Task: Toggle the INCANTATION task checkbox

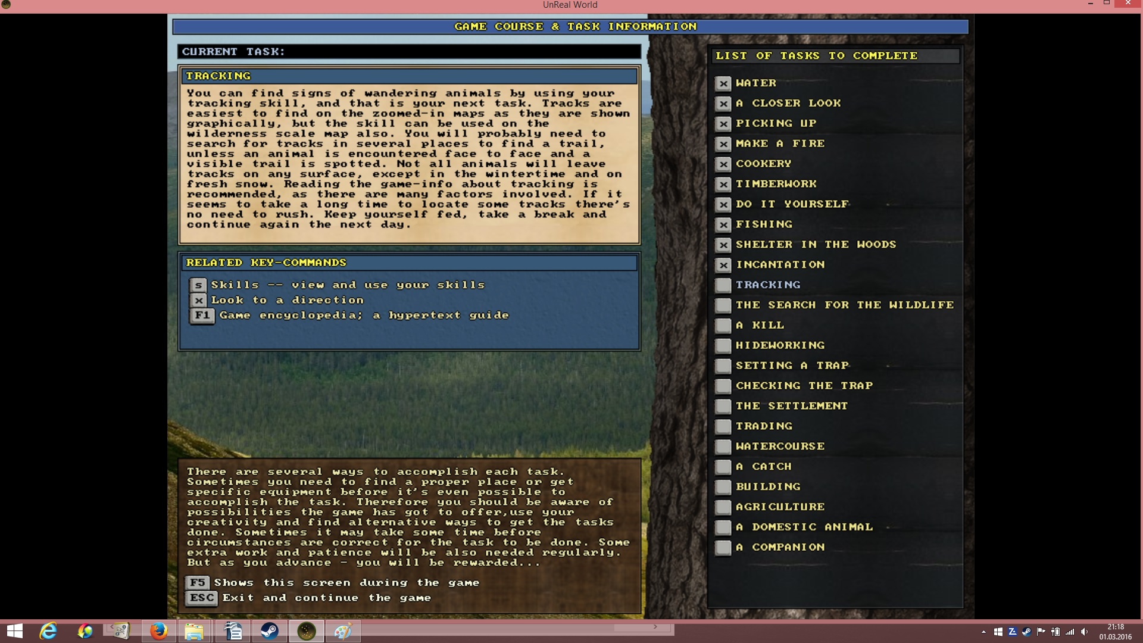Action: tap(723, 265)
